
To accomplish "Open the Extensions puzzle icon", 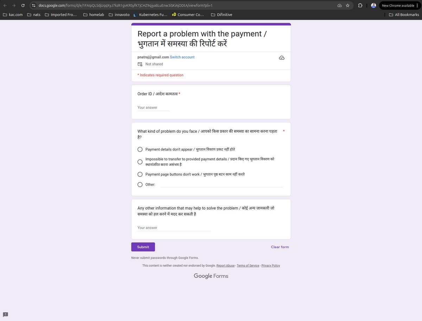I will click(360, 6).
